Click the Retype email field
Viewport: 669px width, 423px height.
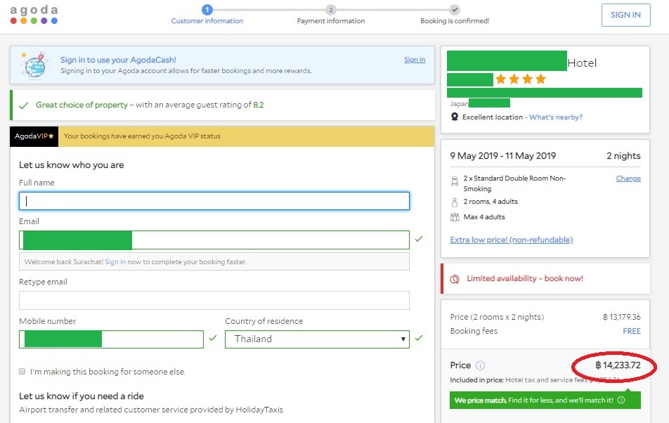(214, 300)
